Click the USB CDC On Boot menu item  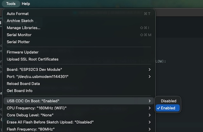click(x=33, y=101)
